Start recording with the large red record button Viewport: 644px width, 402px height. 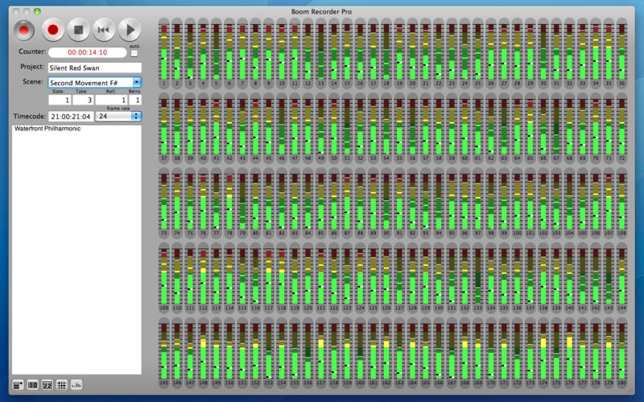pos(53,31)
